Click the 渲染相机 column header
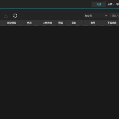The image size is (119, 119). point(11,23)
